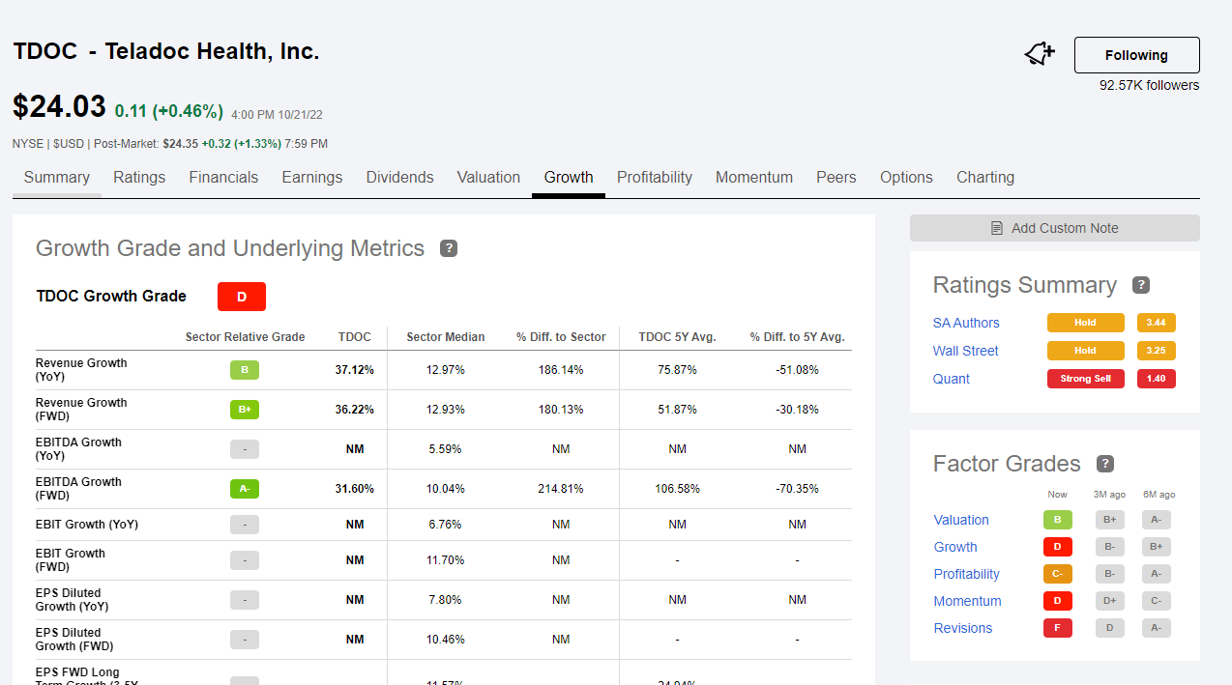Click the Ratings Summary help icon

[1141, 285]
